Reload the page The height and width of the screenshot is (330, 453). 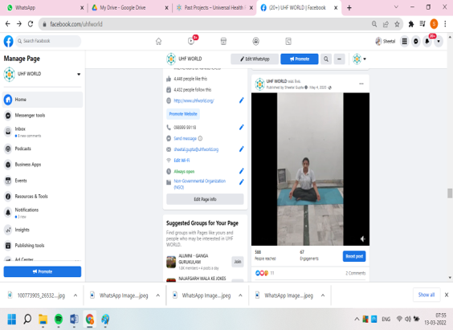click(x=31, y=24)
